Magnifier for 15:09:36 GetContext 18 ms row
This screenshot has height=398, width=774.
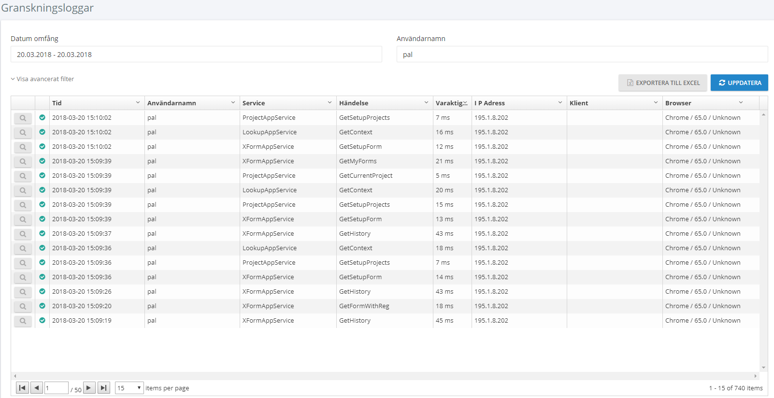click(x=23, y=248)
